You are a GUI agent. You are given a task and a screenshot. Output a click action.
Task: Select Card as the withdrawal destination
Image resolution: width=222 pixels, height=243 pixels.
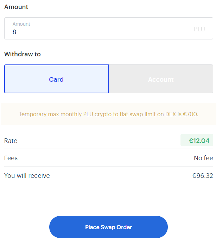(56, 79)
